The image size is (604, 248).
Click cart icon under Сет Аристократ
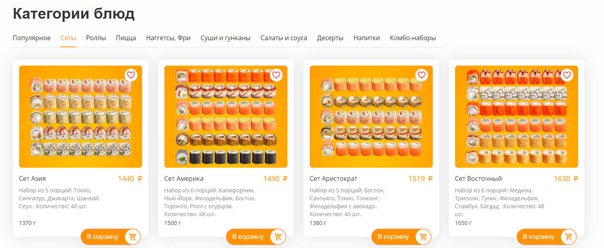423,237
